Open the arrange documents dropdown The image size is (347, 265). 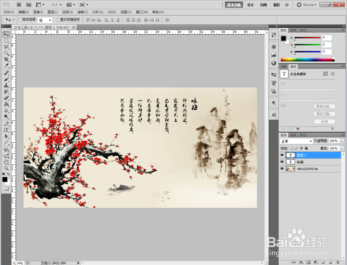(71, 5)
